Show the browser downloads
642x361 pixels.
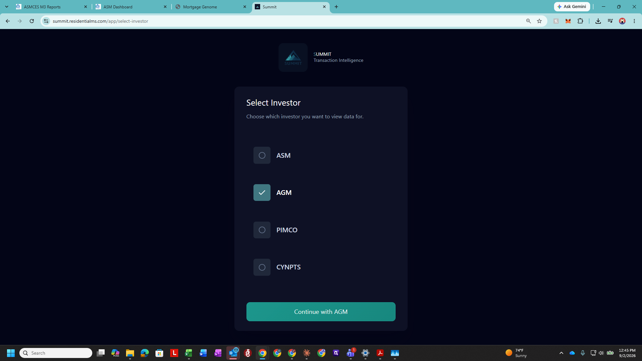tap(598, 21)
